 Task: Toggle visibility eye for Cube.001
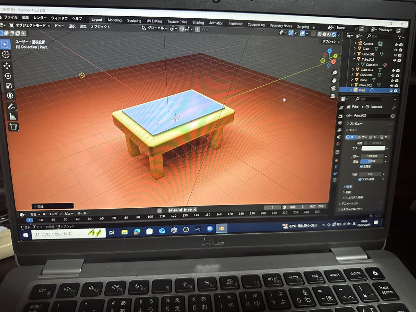[396, 55]
